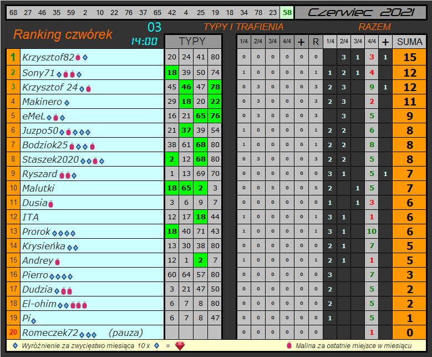
Task: Click pick 41 in Krzysztof82 row
Action: (201, 57)
